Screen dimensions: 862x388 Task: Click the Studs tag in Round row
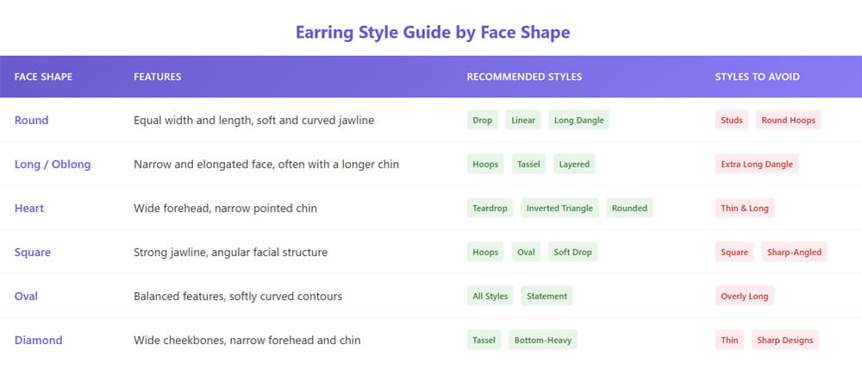(x=731, y=120)
